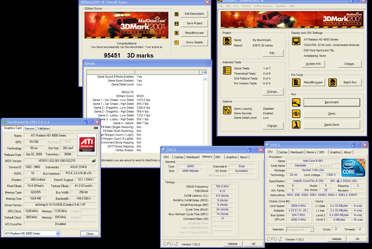Switch to the Sensors tab in GPU-Z
This screenshot has width=372, height=249.
coord(29,128)
